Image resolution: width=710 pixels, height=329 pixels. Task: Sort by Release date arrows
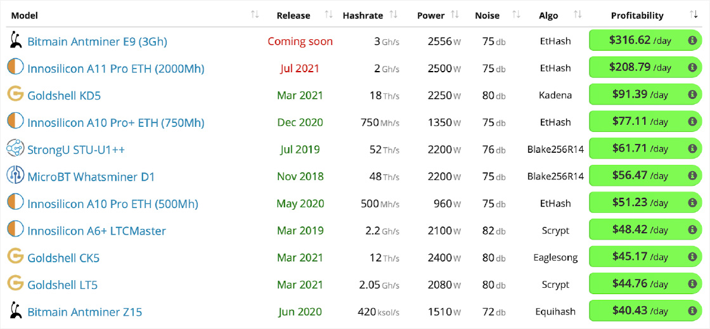(x=328, y=15)
